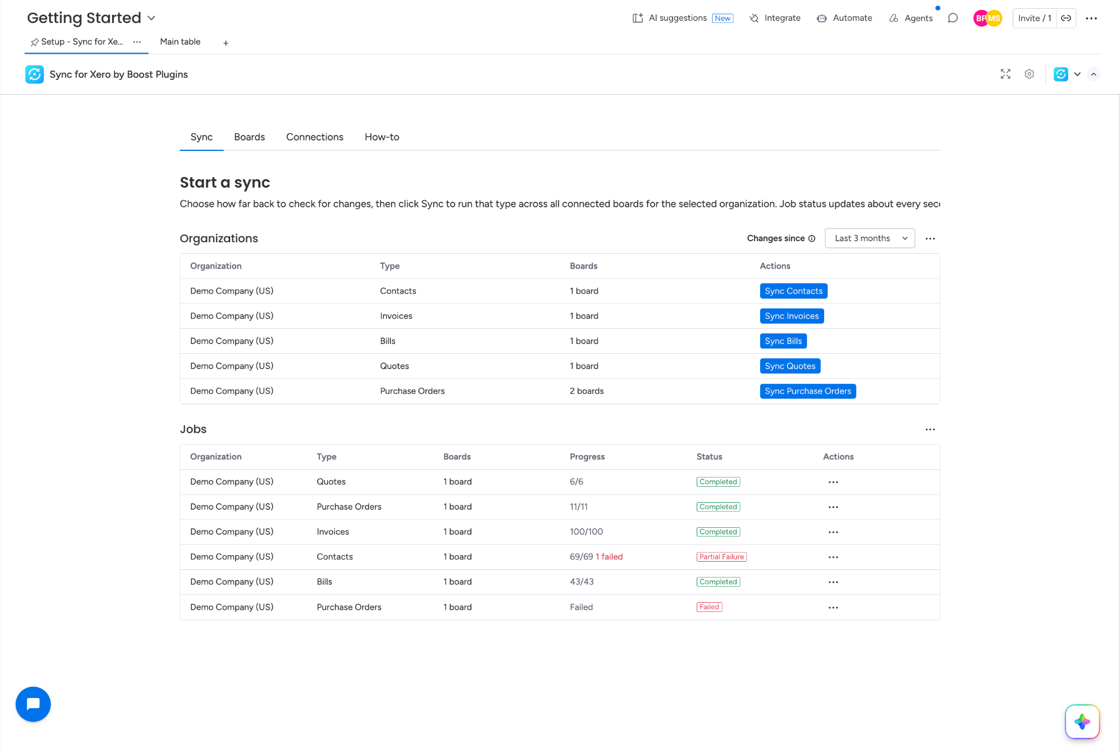Click the Integrate icon button
The width and height of the screenshot is (1120, 752).
(775, 18)
